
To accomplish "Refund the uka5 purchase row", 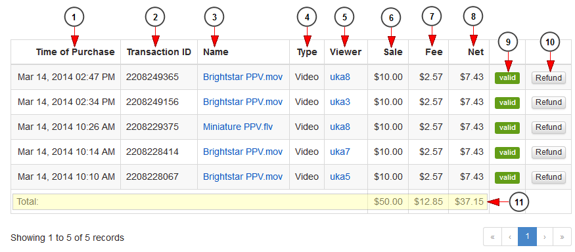I will pyautogui.click(x=549, y=177).
